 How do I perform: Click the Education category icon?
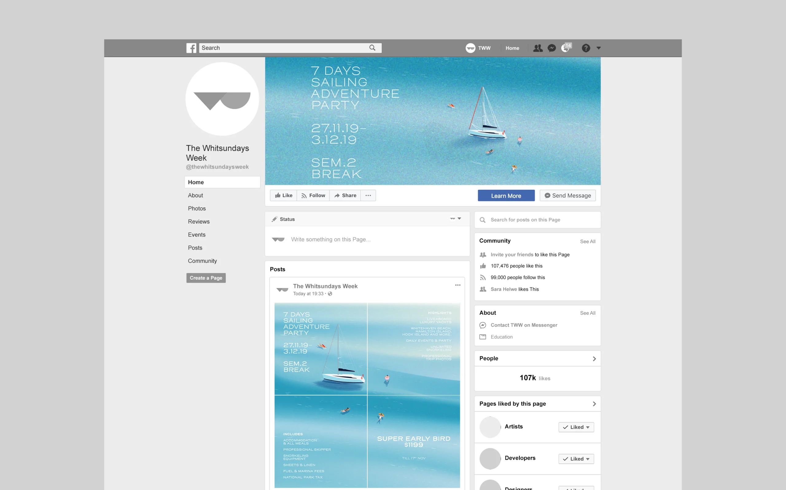click(x=483, y=337)
